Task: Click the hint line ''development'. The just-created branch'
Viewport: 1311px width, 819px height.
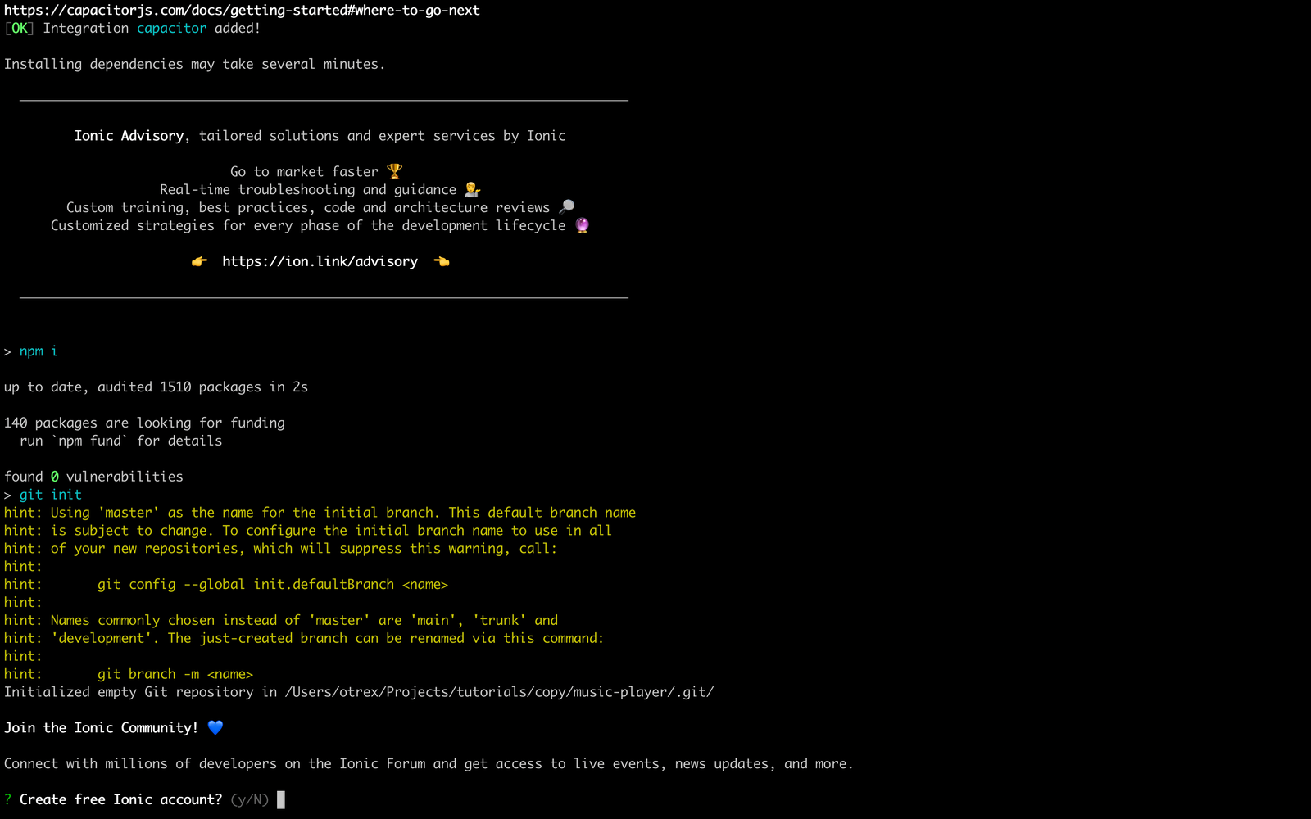Action: tap(304, 638)
